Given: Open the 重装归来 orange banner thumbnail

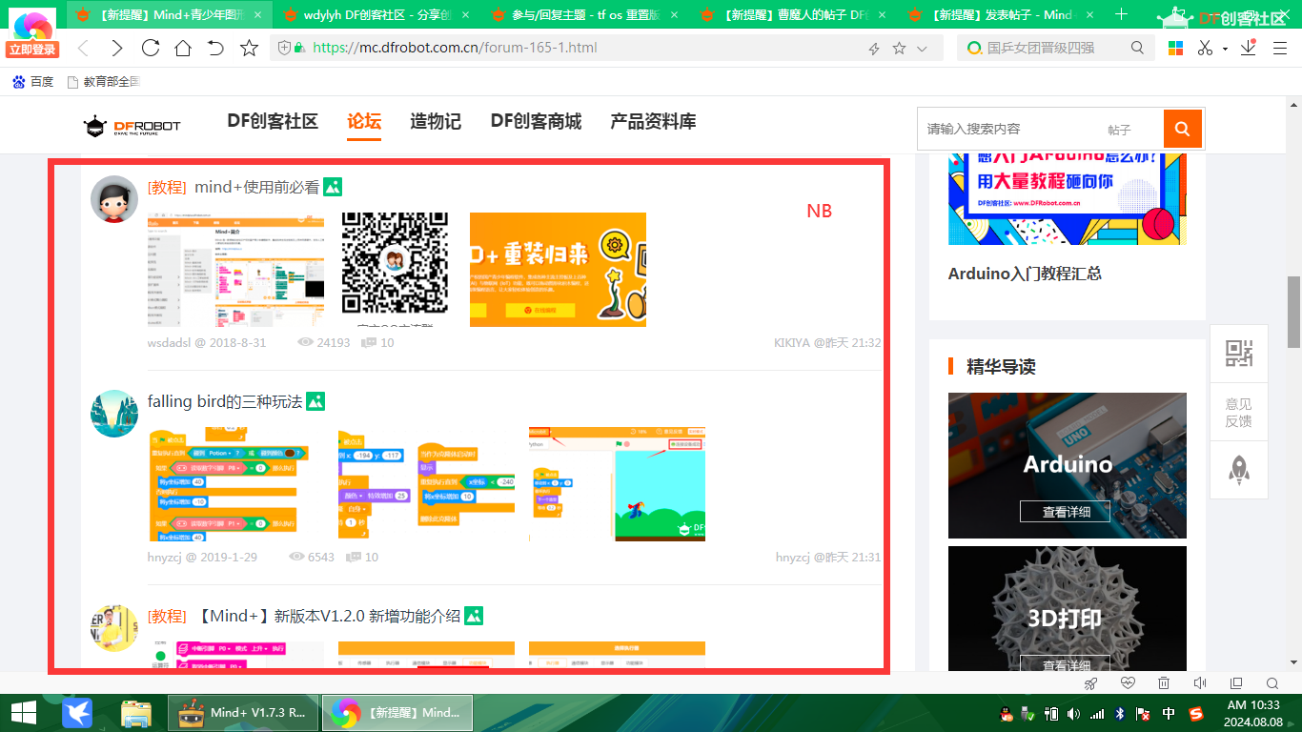Looking at the screenshot, I should (x=558, y=270).
